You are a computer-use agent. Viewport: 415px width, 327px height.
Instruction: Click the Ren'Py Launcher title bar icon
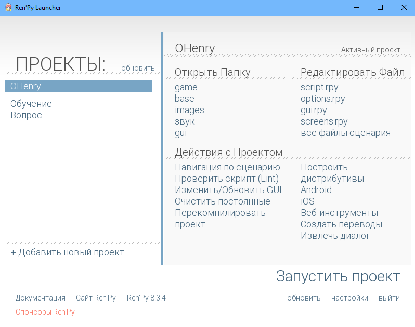[8, 8]
